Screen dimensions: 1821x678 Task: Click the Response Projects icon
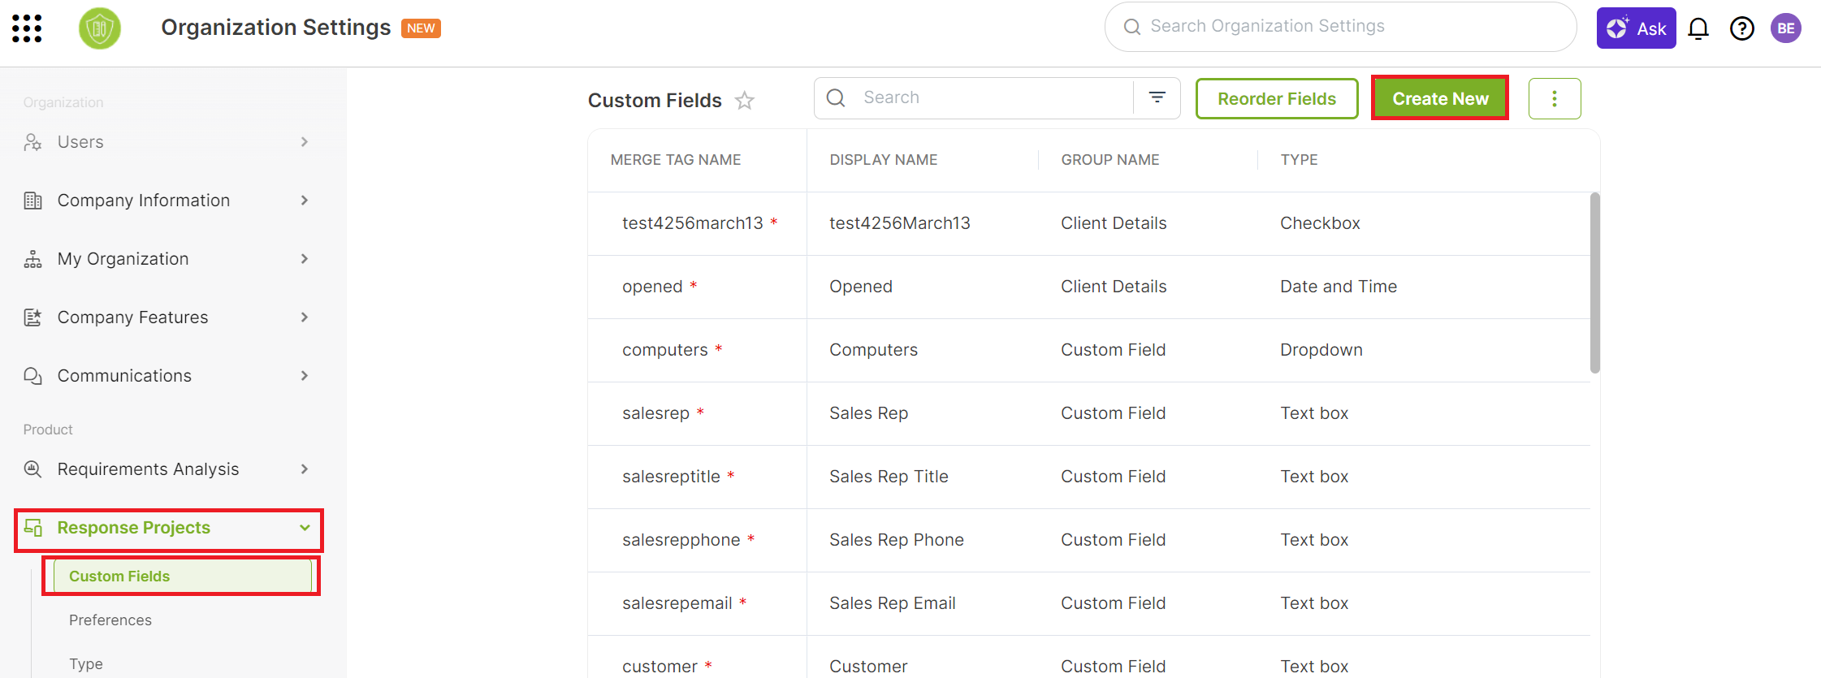(x=32, y=528)
